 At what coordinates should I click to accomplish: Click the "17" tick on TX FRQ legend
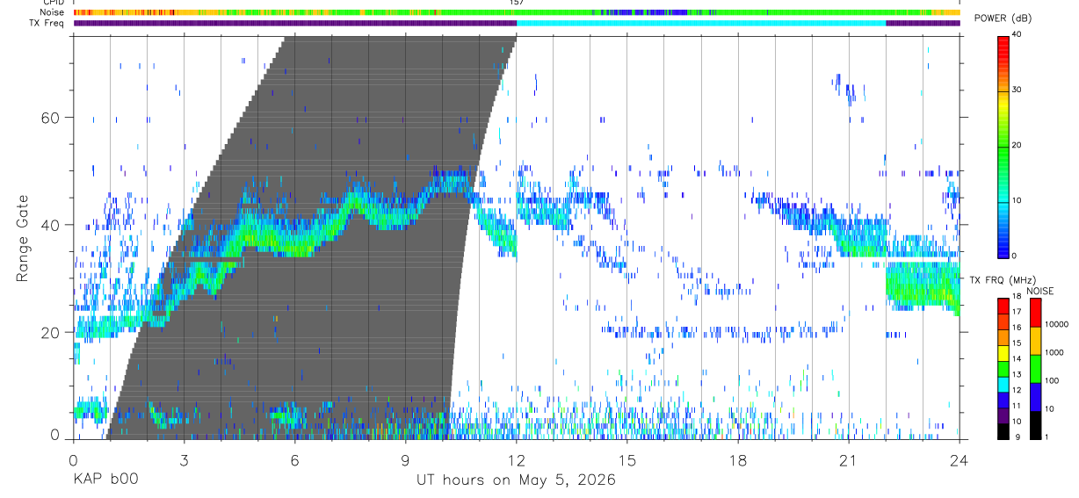(x=1017, y=313)
